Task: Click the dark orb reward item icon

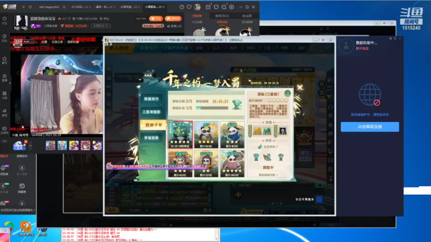Action: click(283, 131)
